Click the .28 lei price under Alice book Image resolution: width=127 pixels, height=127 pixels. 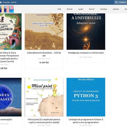coord(3,68)
